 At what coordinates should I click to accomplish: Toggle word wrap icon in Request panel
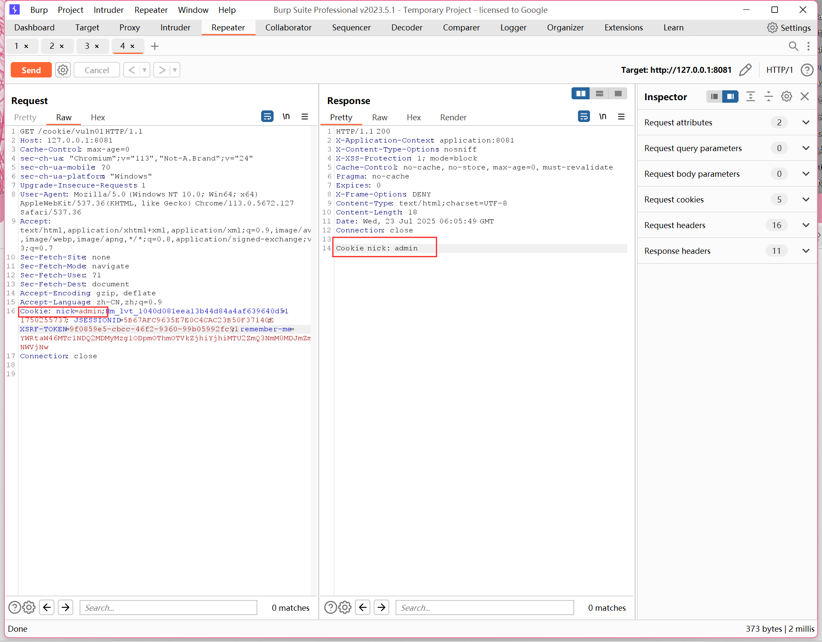pos(267,116)
